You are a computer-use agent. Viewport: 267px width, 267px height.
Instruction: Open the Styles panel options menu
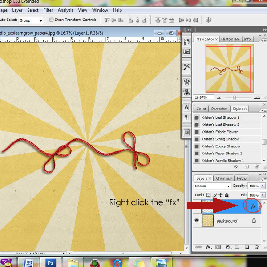coord(264,110)
